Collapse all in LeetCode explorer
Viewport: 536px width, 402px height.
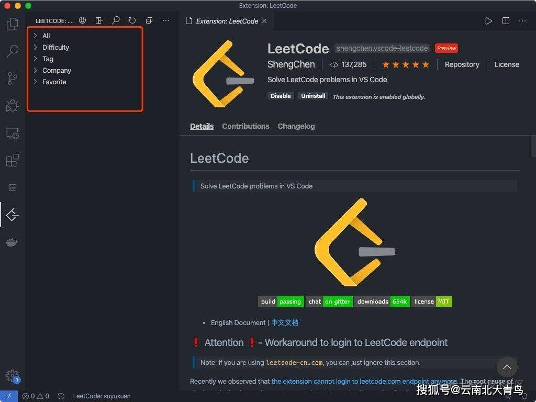coord(149,20)
